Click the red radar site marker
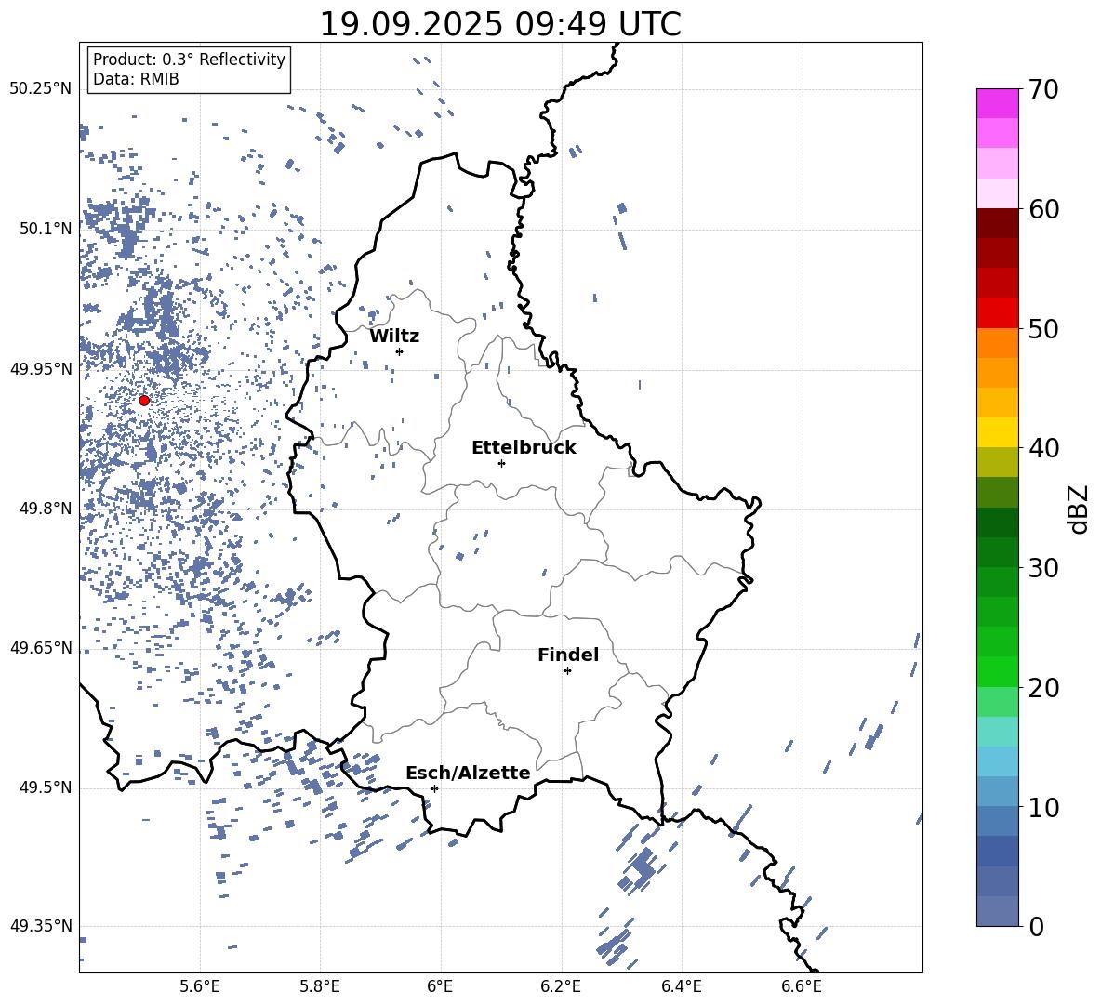 tap(144, 401)
